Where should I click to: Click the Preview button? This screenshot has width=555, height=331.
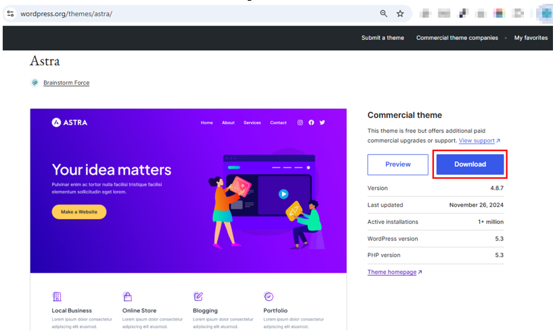[x=398, y=164]
